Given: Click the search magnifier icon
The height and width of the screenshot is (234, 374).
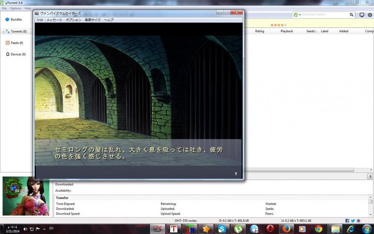Looking at the screenshot, I should [352, 15].
